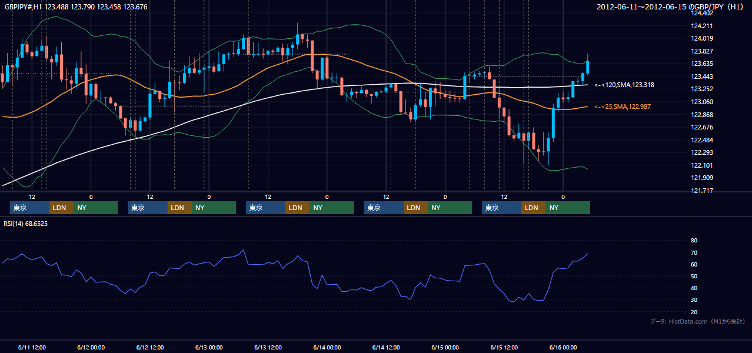Select the 6/13 00:00 date label
The width and height of the screenshot is (752, 353).
(209, 347)
